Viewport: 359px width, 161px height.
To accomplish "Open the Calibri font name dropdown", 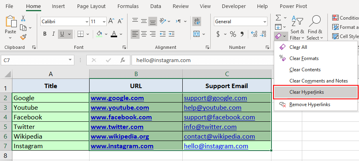I will pos(87,22).
